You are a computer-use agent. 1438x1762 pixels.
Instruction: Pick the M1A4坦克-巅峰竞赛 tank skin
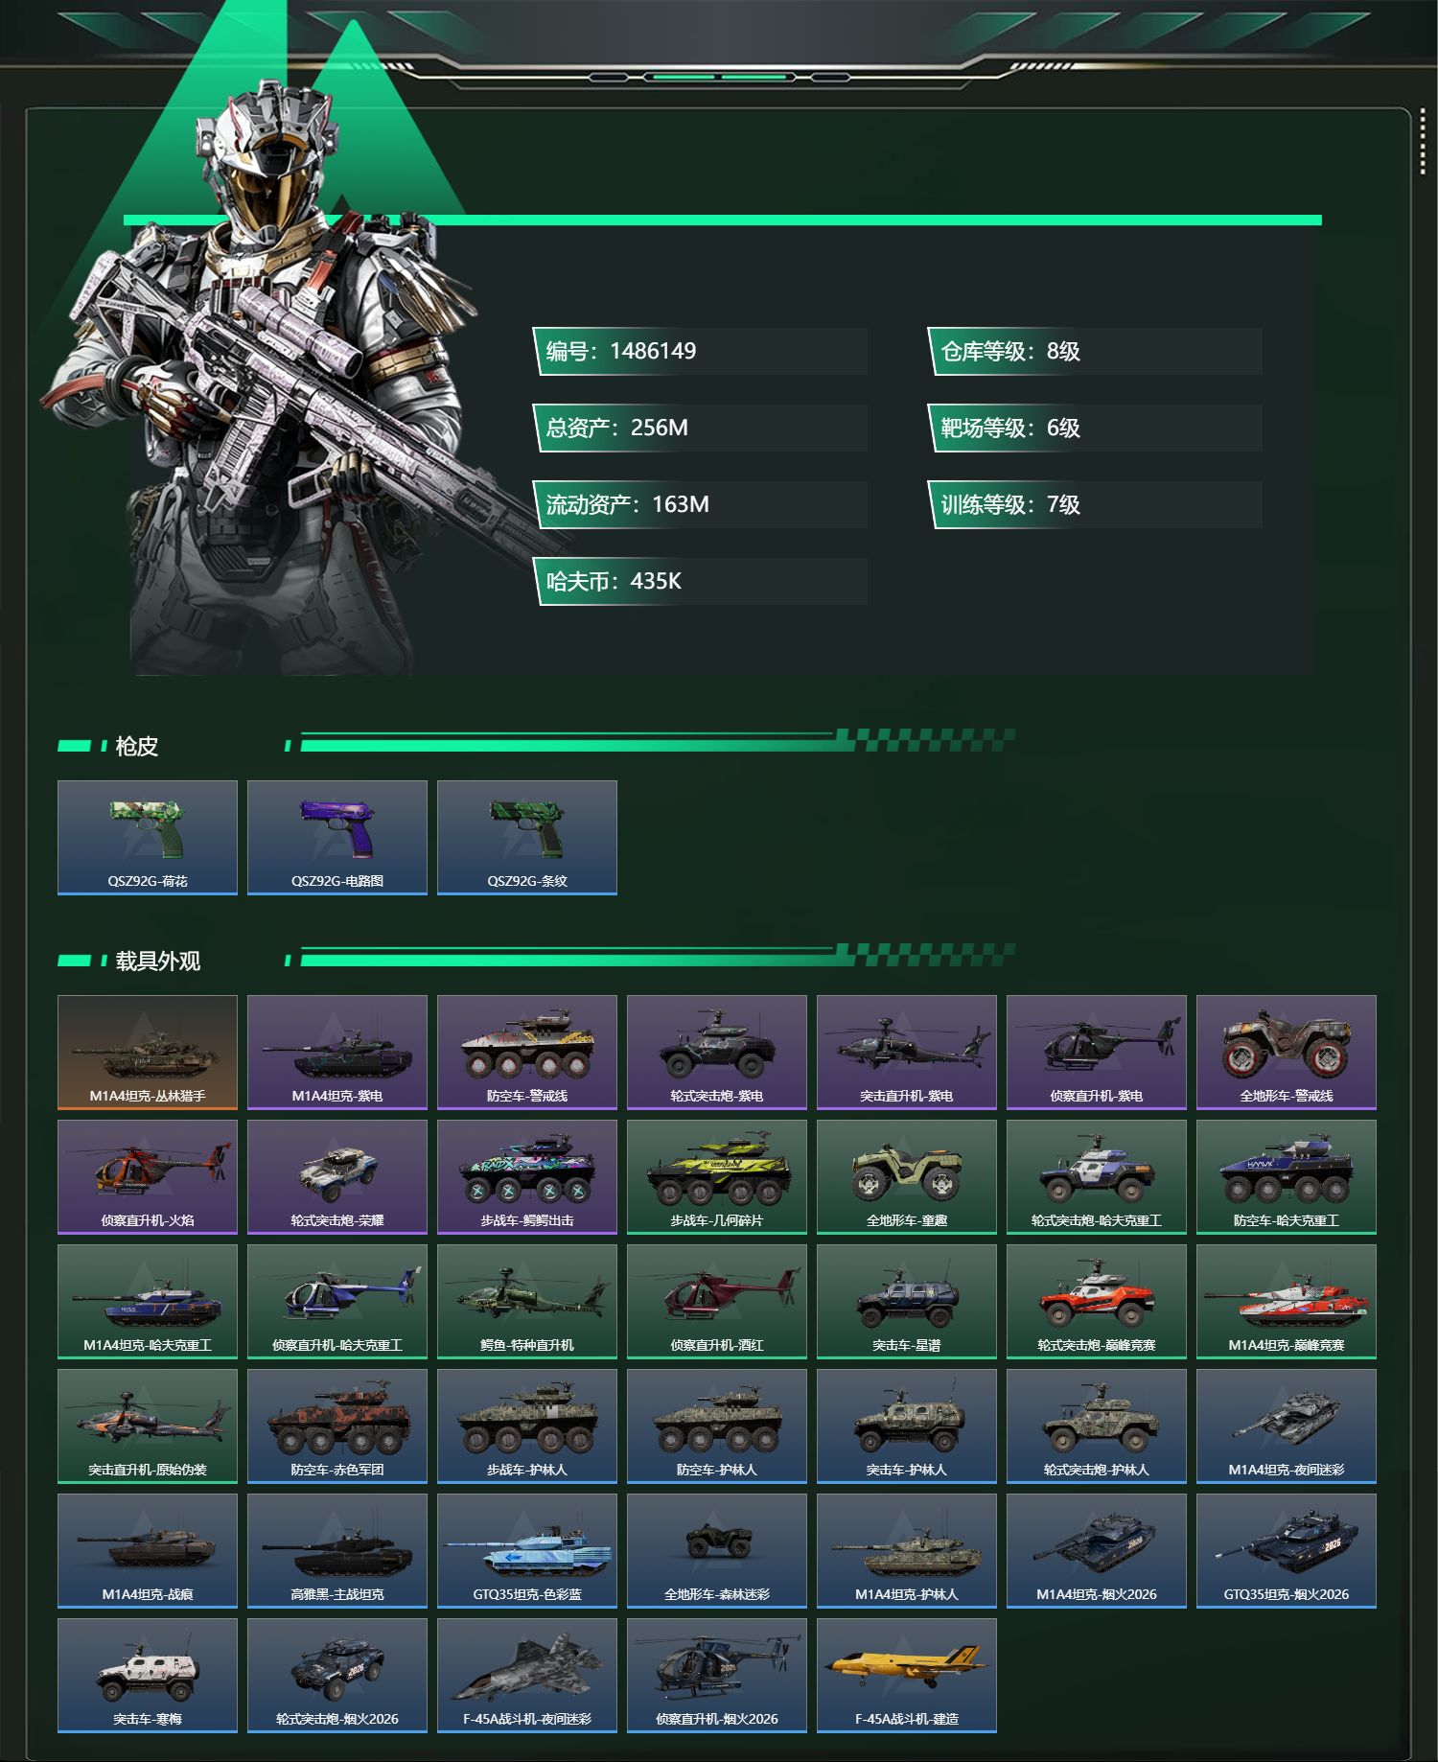pyautogui.click(x=1287, y=1302)
